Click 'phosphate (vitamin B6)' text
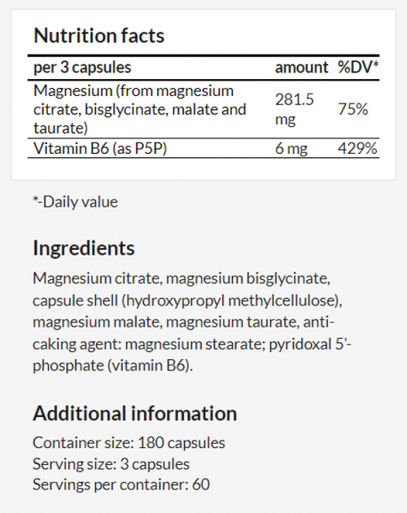407x513 pixels. (x=112, y=366)
